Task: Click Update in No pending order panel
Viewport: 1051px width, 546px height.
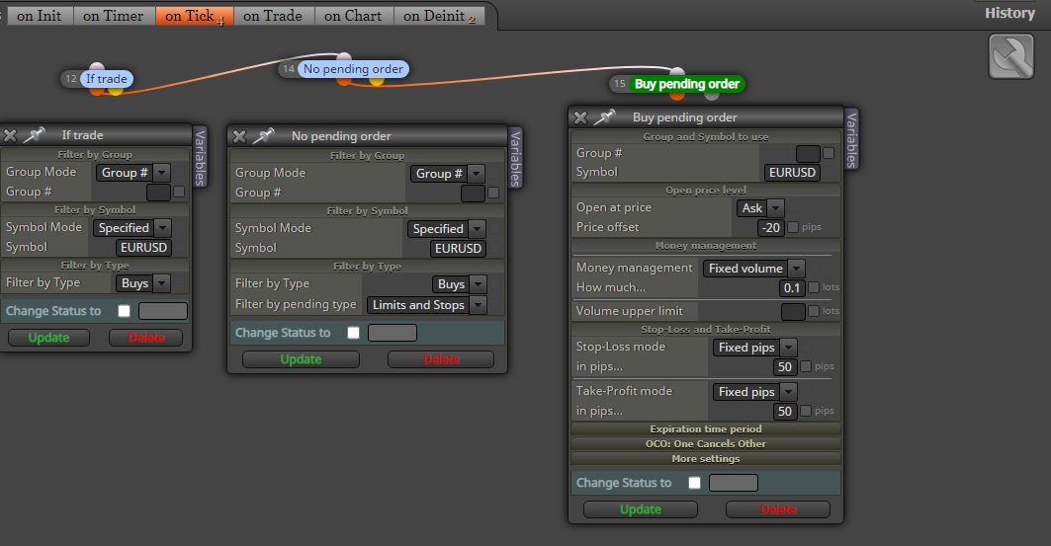Action: click(x=301, y=359)
